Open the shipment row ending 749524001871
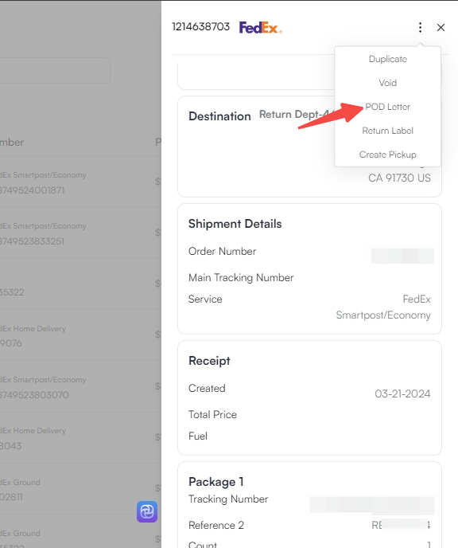Screen dimensions: 458x548 [x=80, y=182]
